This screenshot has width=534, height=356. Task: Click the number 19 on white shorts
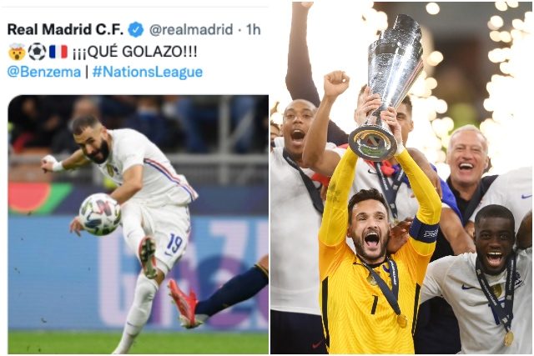coord(174,243)
